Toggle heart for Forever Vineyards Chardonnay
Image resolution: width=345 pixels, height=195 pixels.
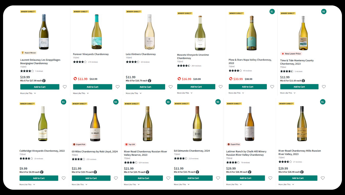118,87
